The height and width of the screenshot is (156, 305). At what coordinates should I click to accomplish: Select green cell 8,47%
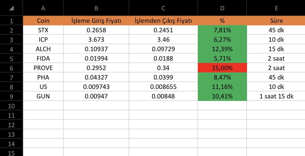222,77
